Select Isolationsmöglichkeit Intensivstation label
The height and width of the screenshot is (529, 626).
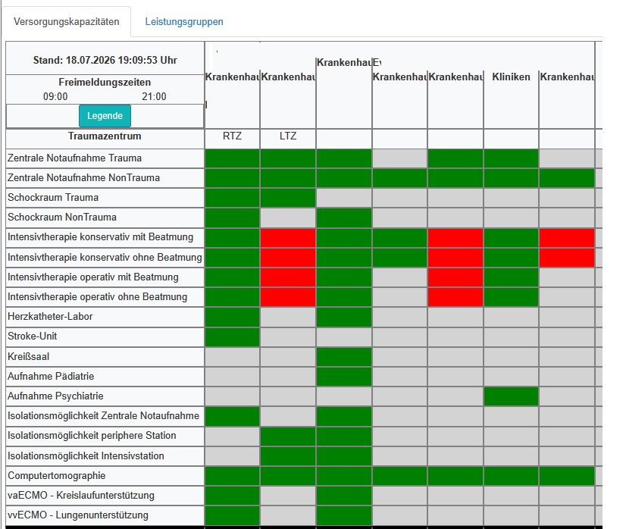pos(86,456)
